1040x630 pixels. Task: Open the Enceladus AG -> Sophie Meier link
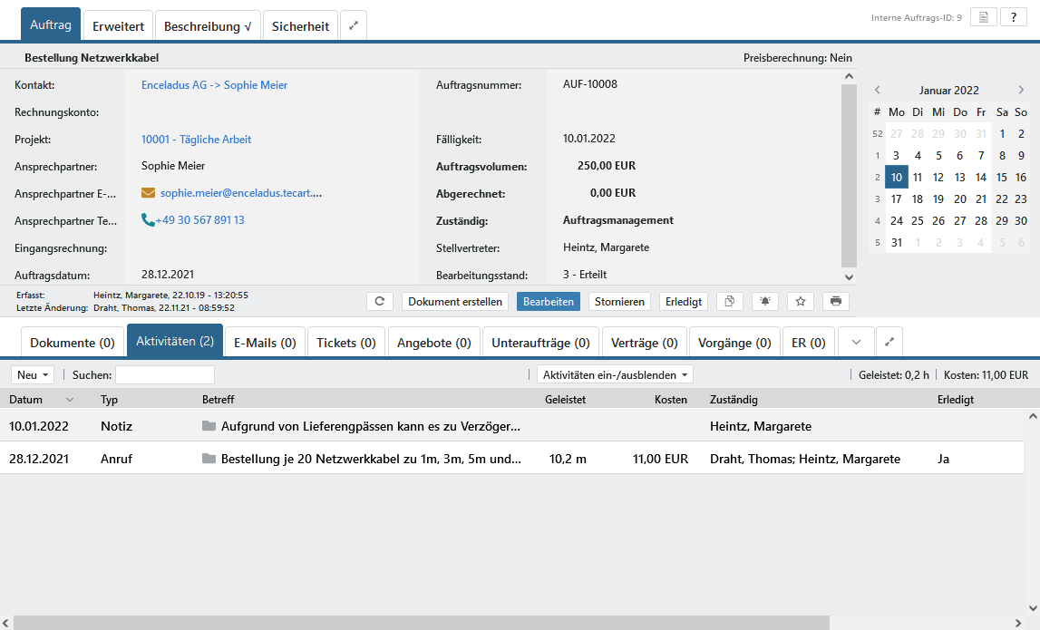(x=214, y=85)
